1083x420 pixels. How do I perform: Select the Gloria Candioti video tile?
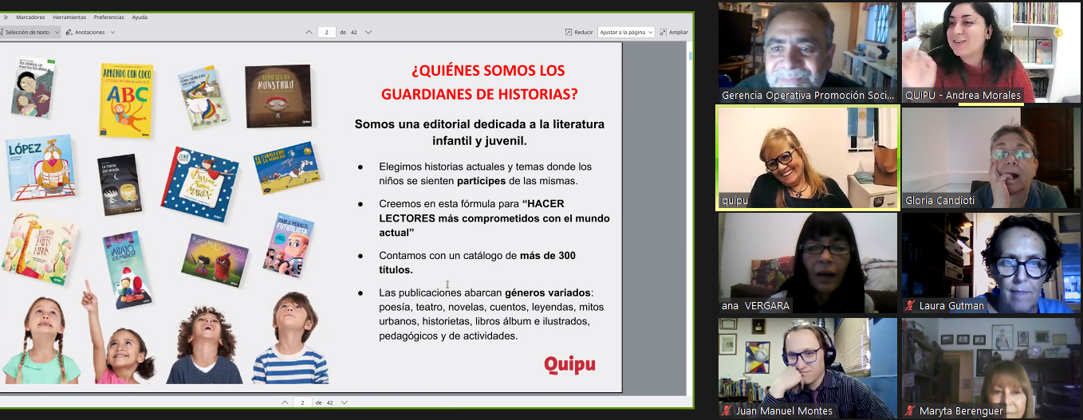(x=991, y=157)
